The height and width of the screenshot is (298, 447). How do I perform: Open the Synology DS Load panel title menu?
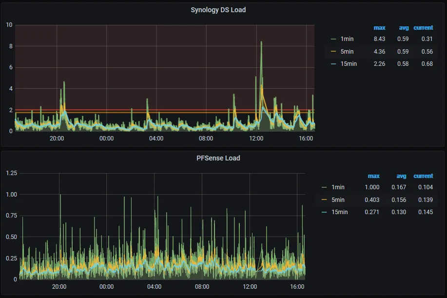[x=218, y=10]
